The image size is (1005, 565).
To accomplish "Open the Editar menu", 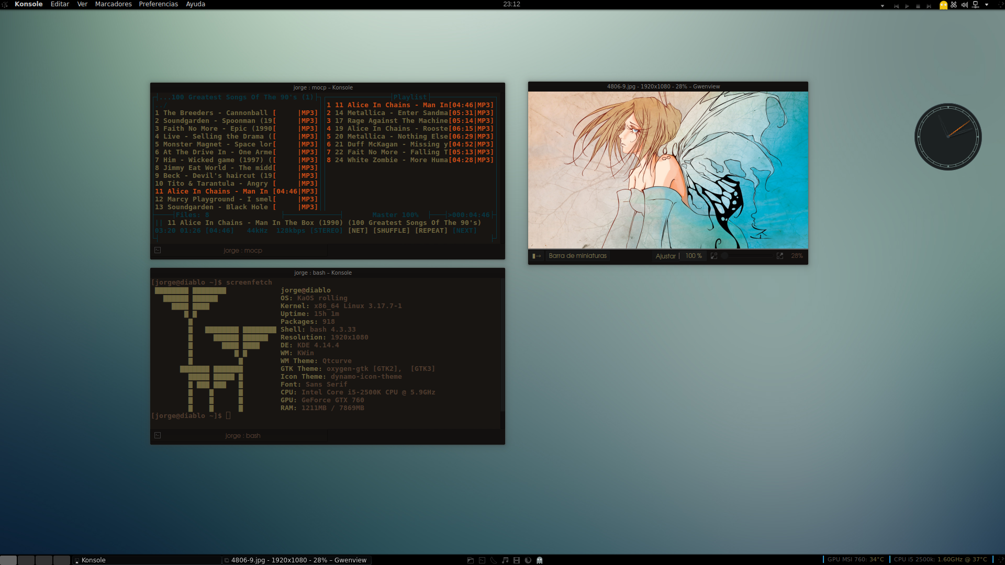I will tap(60, 4).
